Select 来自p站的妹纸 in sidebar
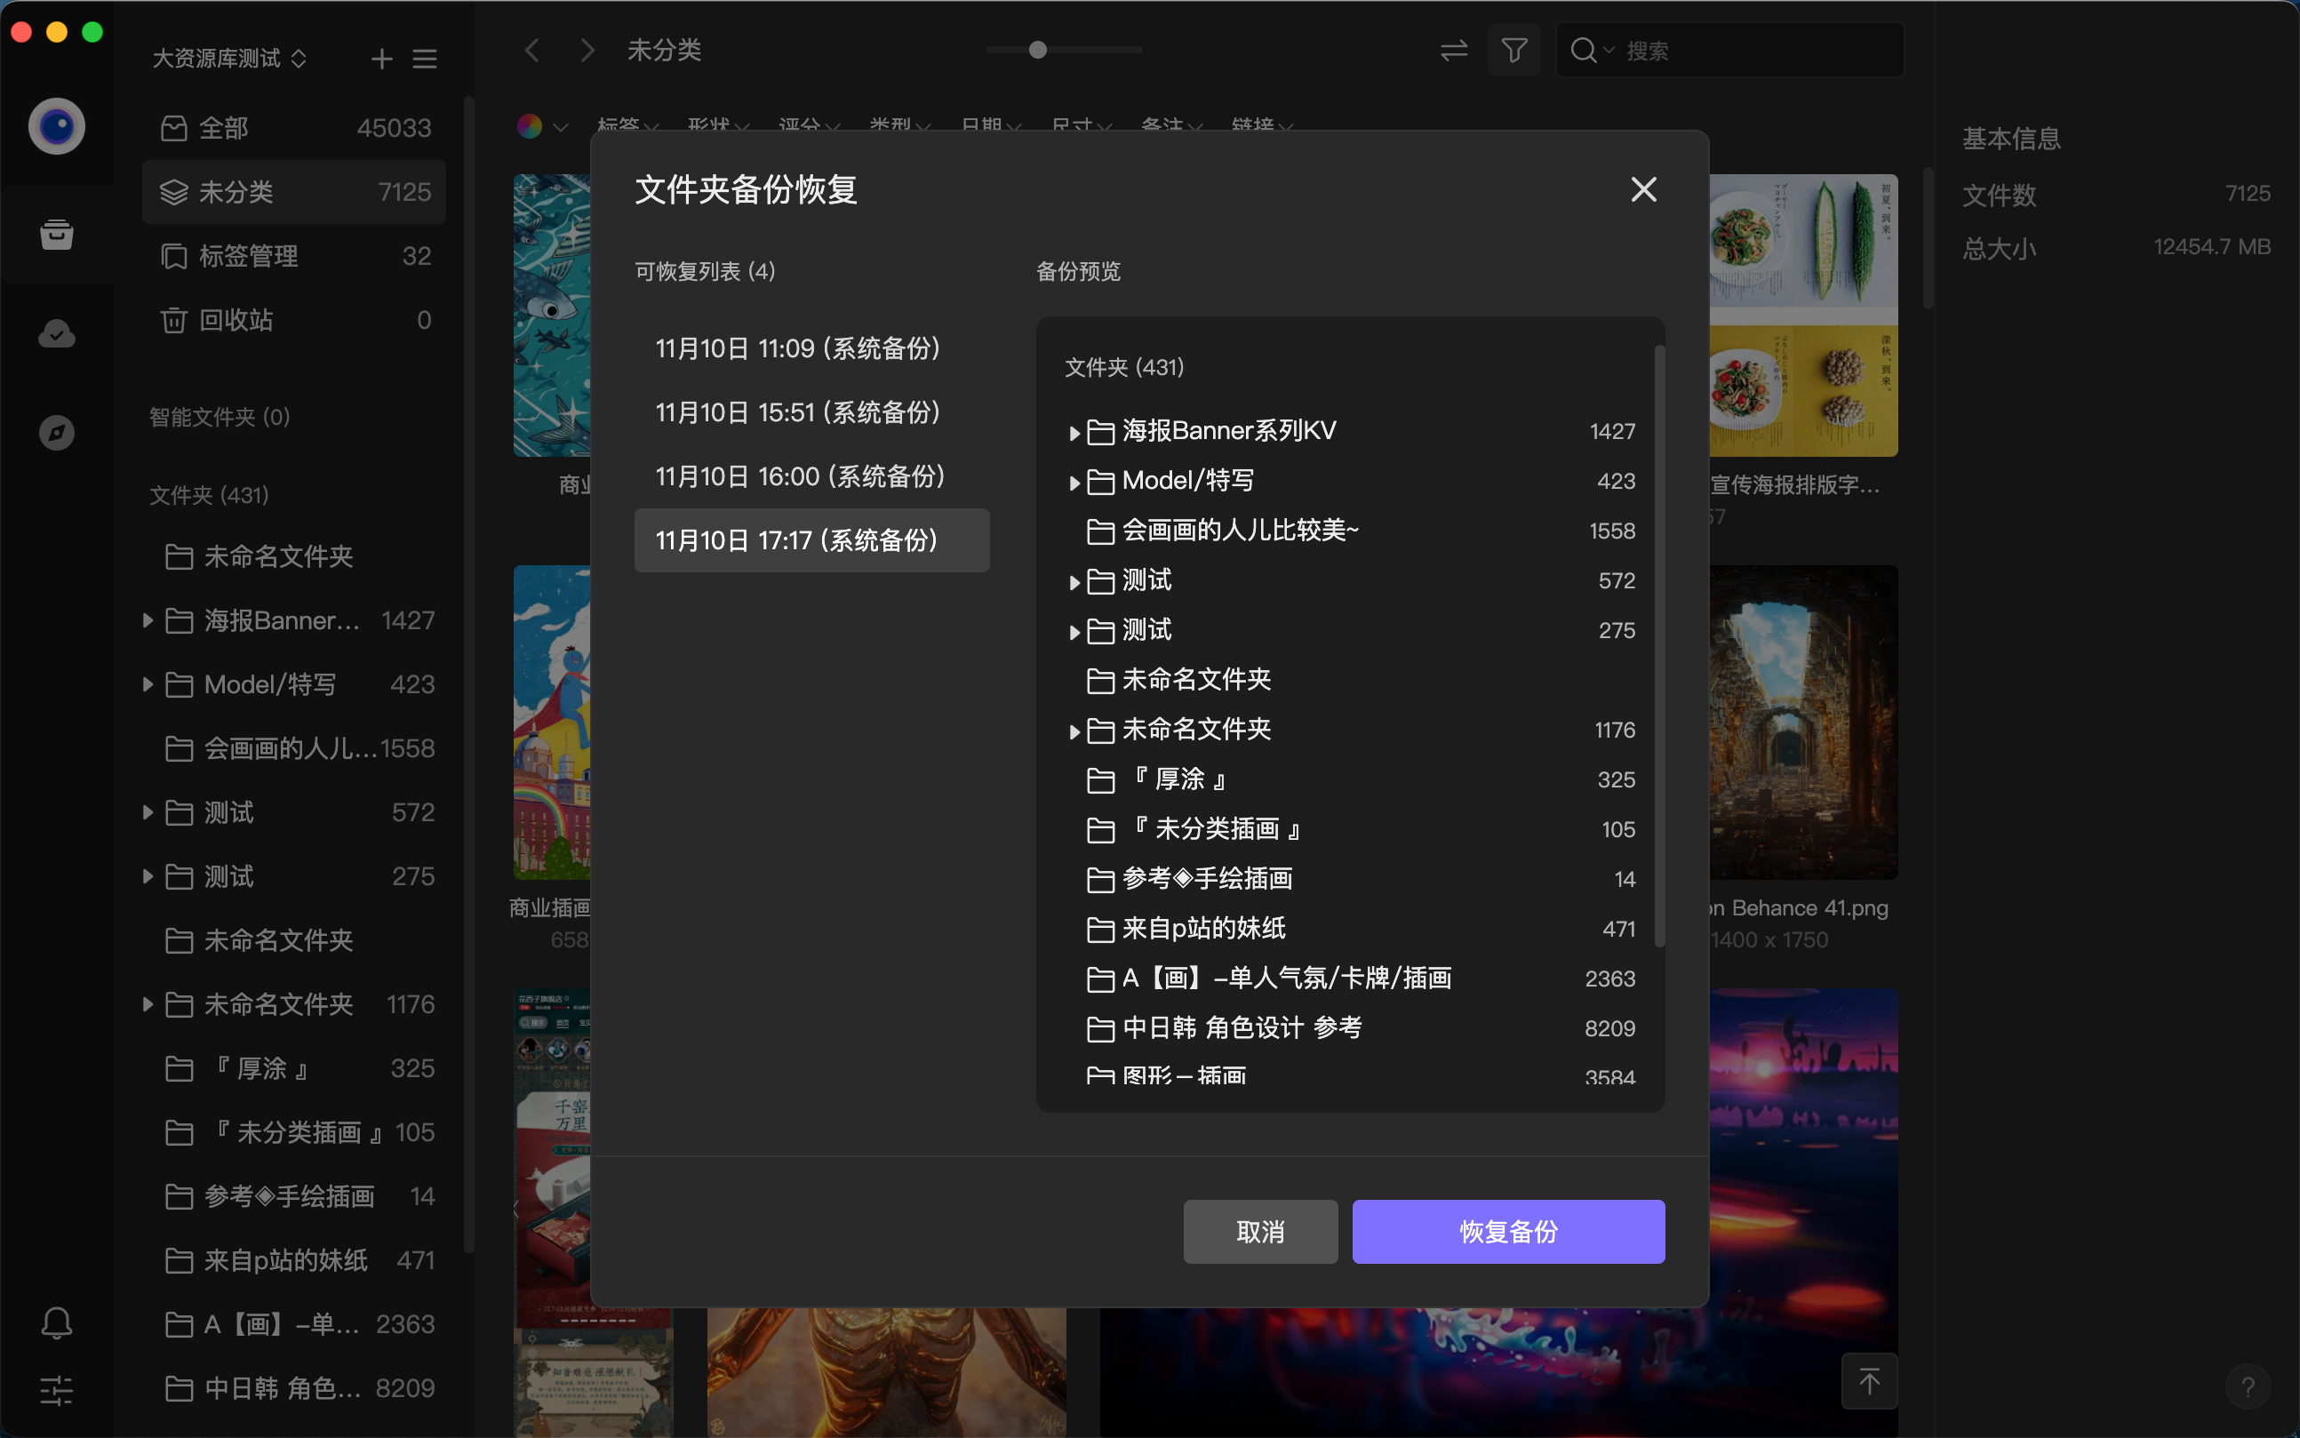This screenshot has width=2300, height=1438. (295, 1260)
